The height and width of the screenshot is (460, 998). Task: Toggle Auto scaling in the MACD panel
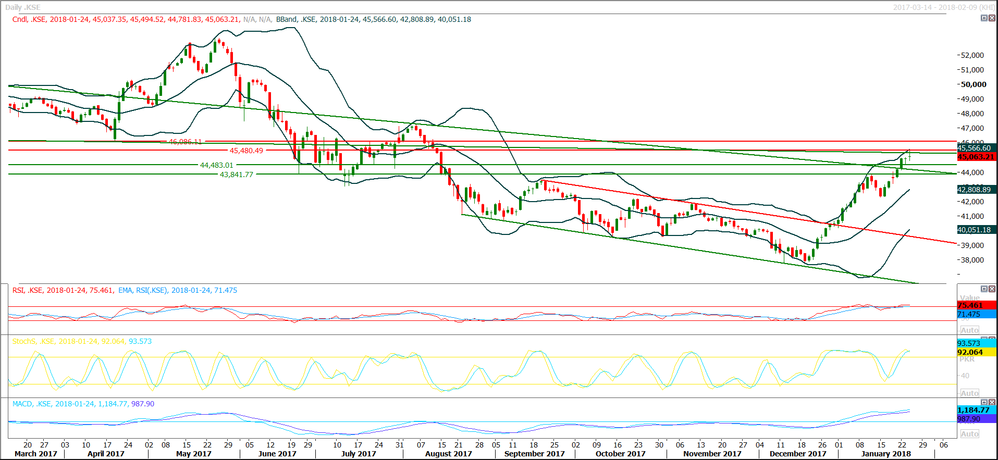coord(969,434)
